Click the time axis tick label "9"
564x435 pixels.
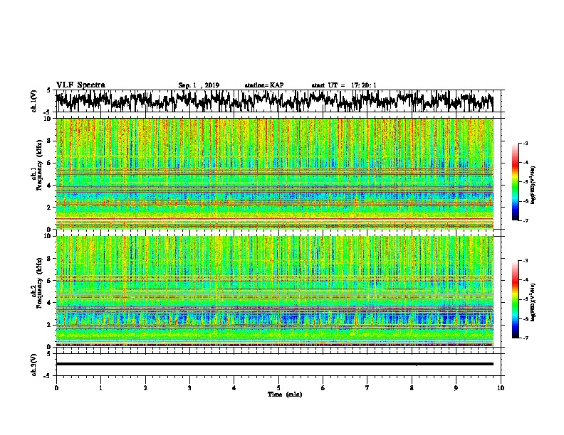[x=456, y=387]
